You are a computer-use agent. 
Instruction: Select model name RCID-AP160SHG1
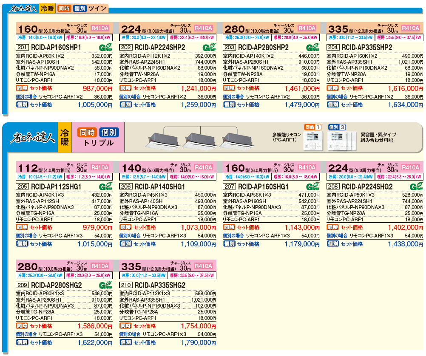(263, 186)
